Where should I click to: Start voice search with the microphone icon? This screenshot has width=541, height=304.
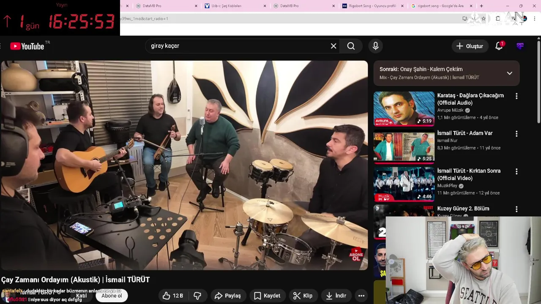(375, 46)
